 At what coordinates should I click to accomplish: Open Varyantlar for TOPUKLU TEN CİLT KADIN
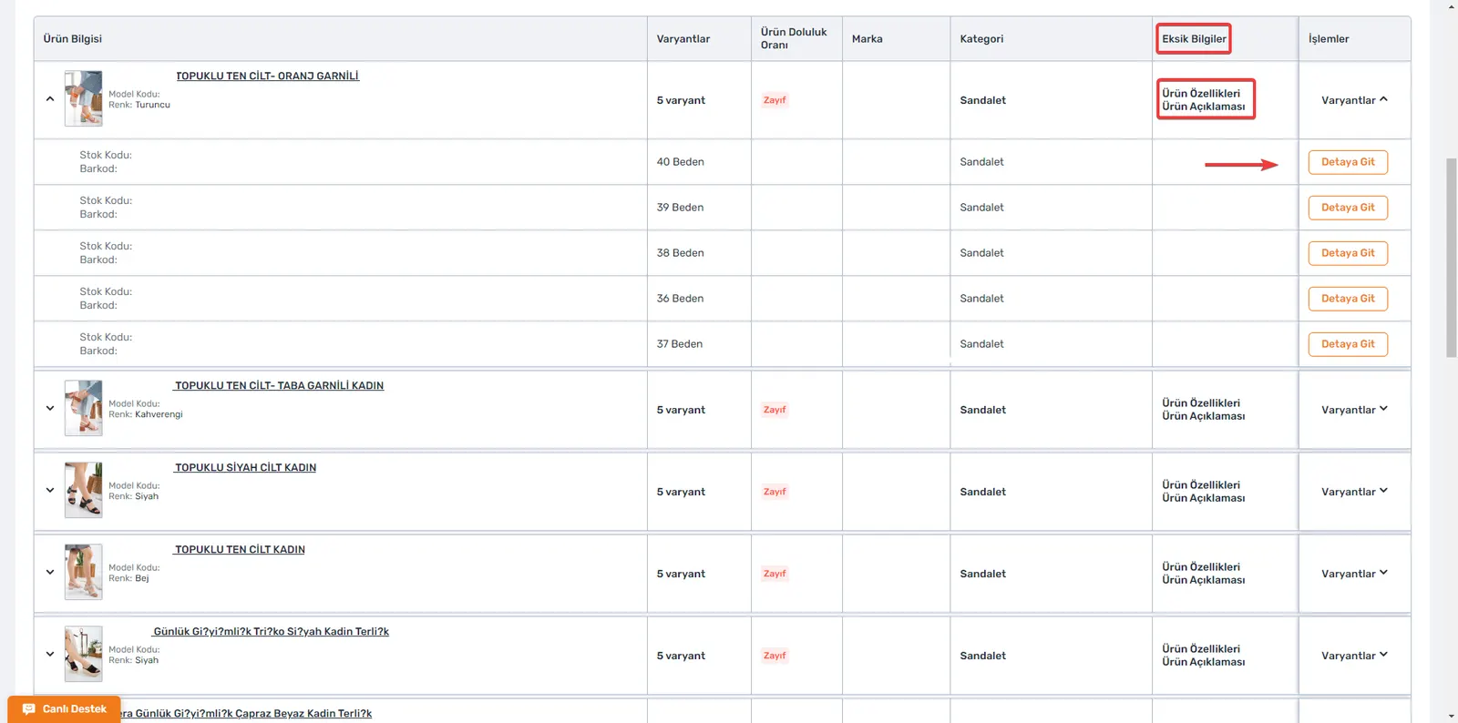(1354, 574)
